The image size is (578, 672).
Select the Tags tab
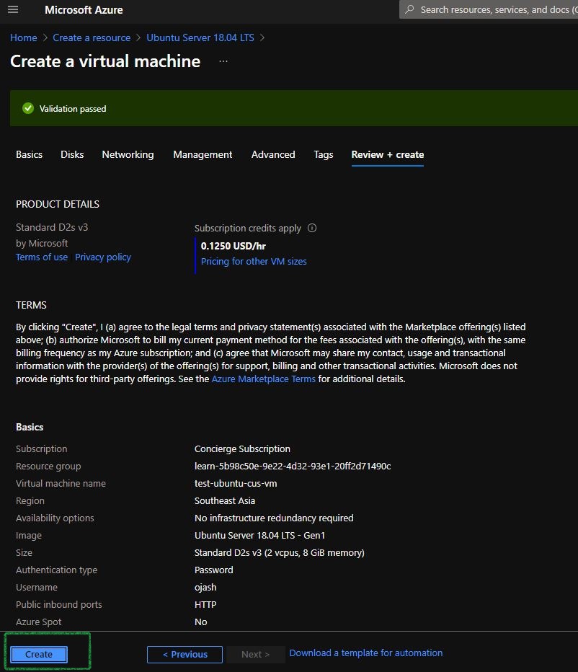pyautogui.click(x=324, y=155)
